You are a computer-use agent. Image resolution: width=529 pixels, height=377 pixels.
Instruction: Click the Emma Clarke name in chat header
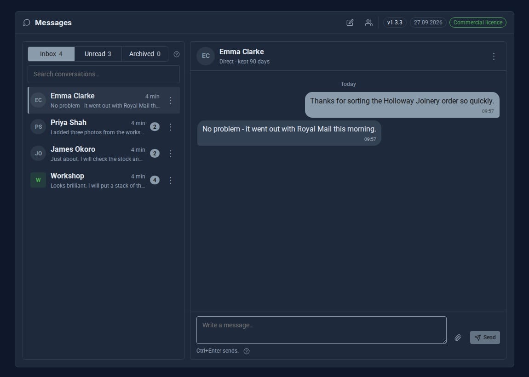[x=241, y=52]
